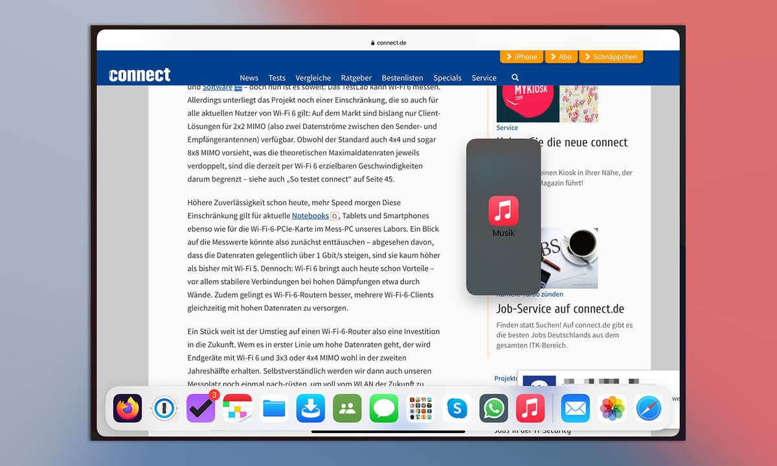Open 1Password from the dock

[164, 408]
